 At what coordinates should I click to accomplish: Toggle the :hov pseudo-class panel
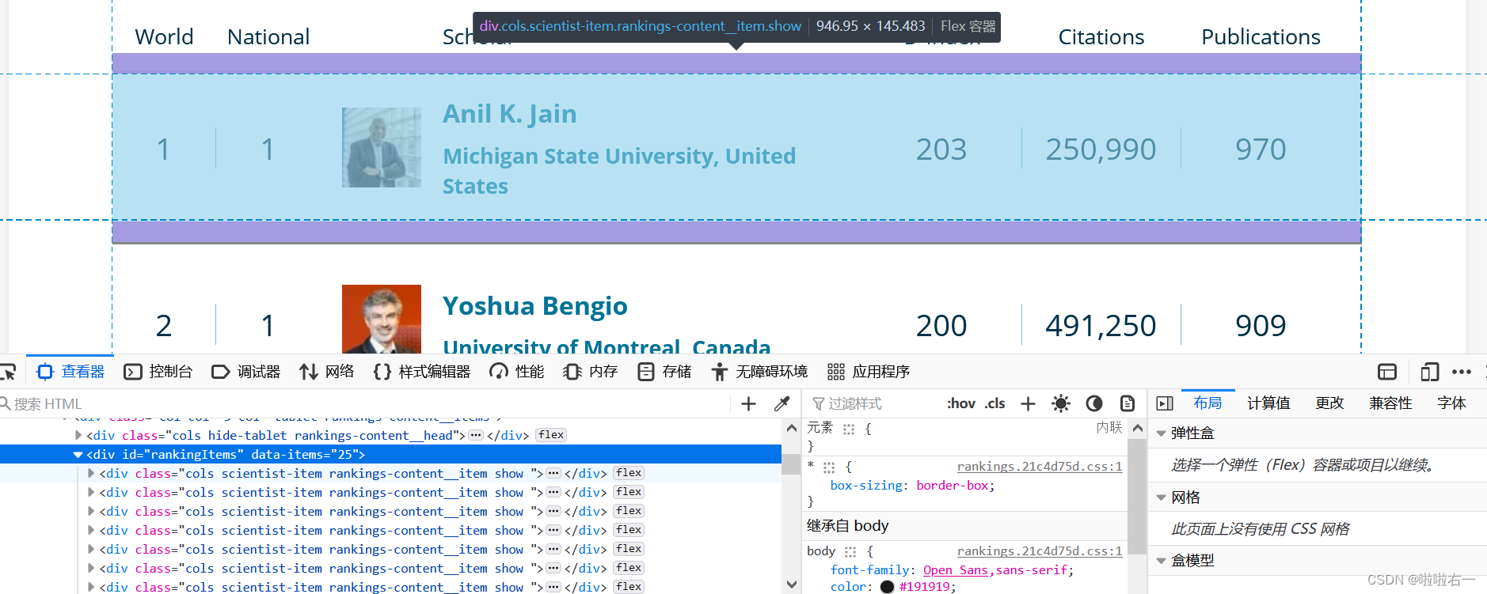[x=961, y=404]
